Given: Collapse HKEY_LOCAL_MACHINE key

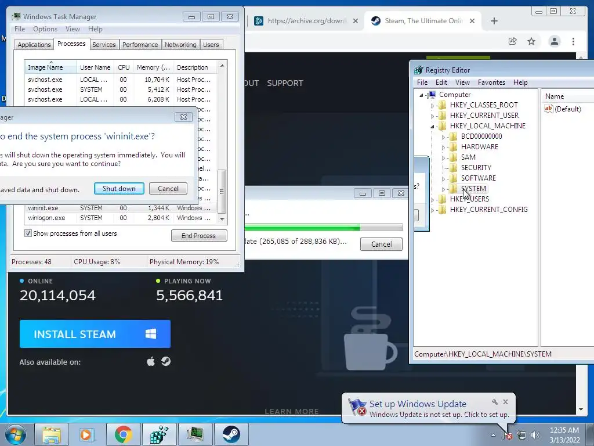Looking at the screenshot, I should 432,126.
